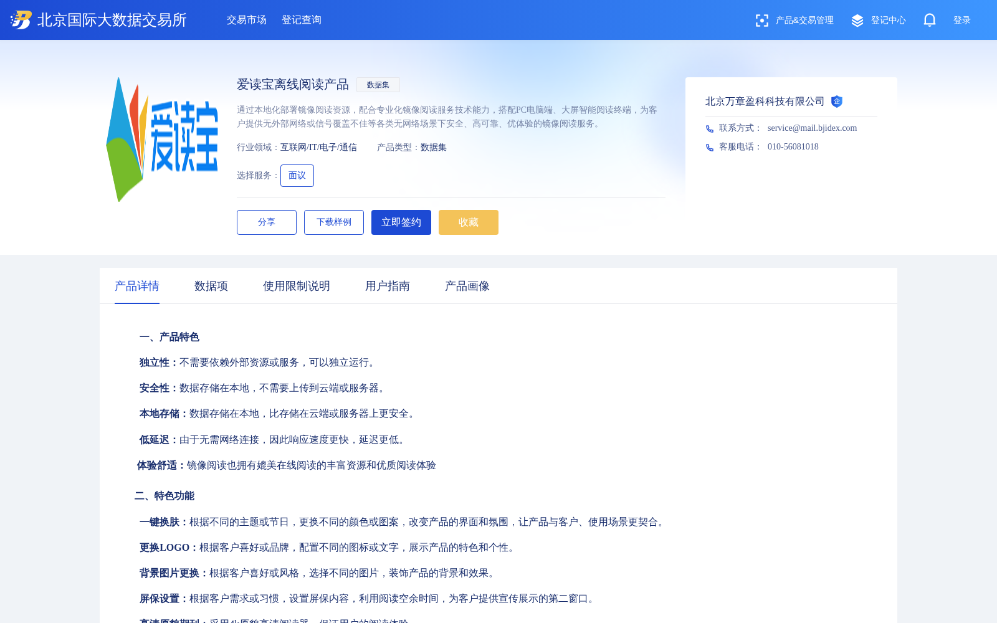Viewport: 997px width, 623px height.
Task: Go to 交易市场 in top navigation
Action: point(247,20)
